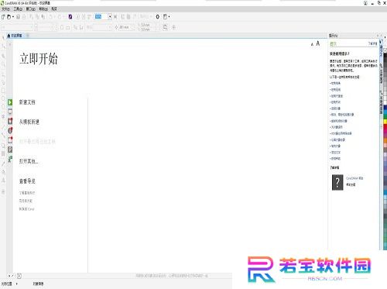Select the bottom green welcome sidebar icon

(10, 159)
